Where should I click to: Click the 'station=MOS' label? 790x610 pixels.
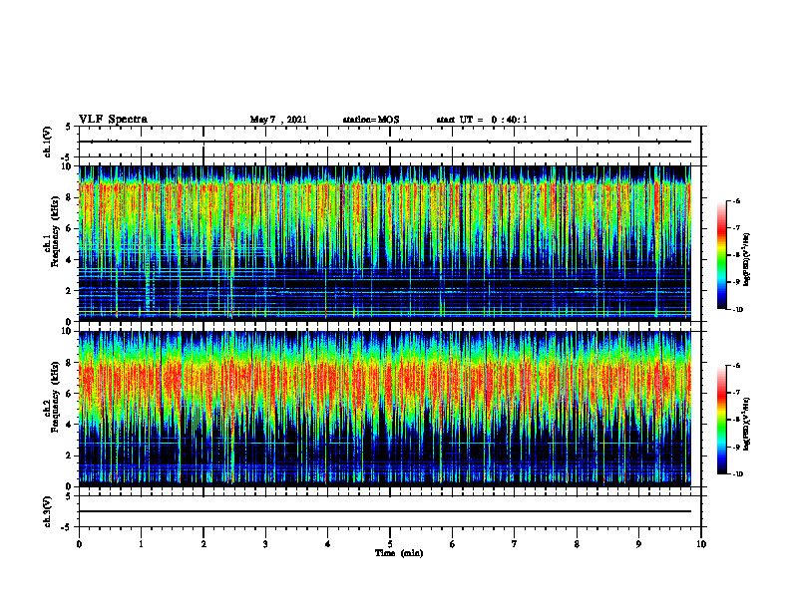pyautogui.click(x=371, y=120)
